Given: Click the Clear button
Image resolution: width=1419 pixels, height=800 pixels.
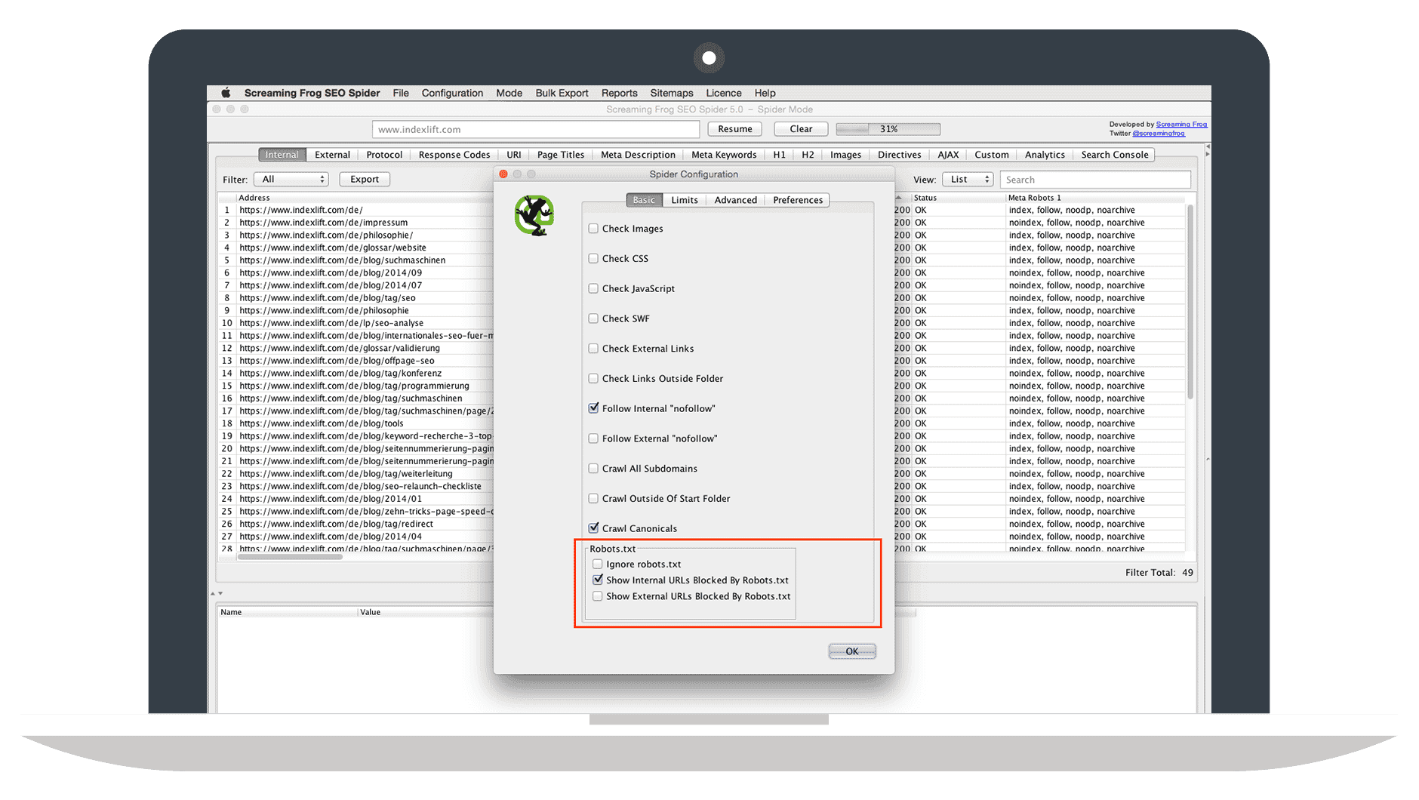Looking at the screenshot, I should (801, 129).
